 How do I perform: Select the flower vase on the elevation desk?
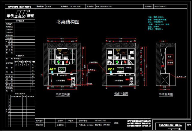pyautogui.click(x=52, y=70)
